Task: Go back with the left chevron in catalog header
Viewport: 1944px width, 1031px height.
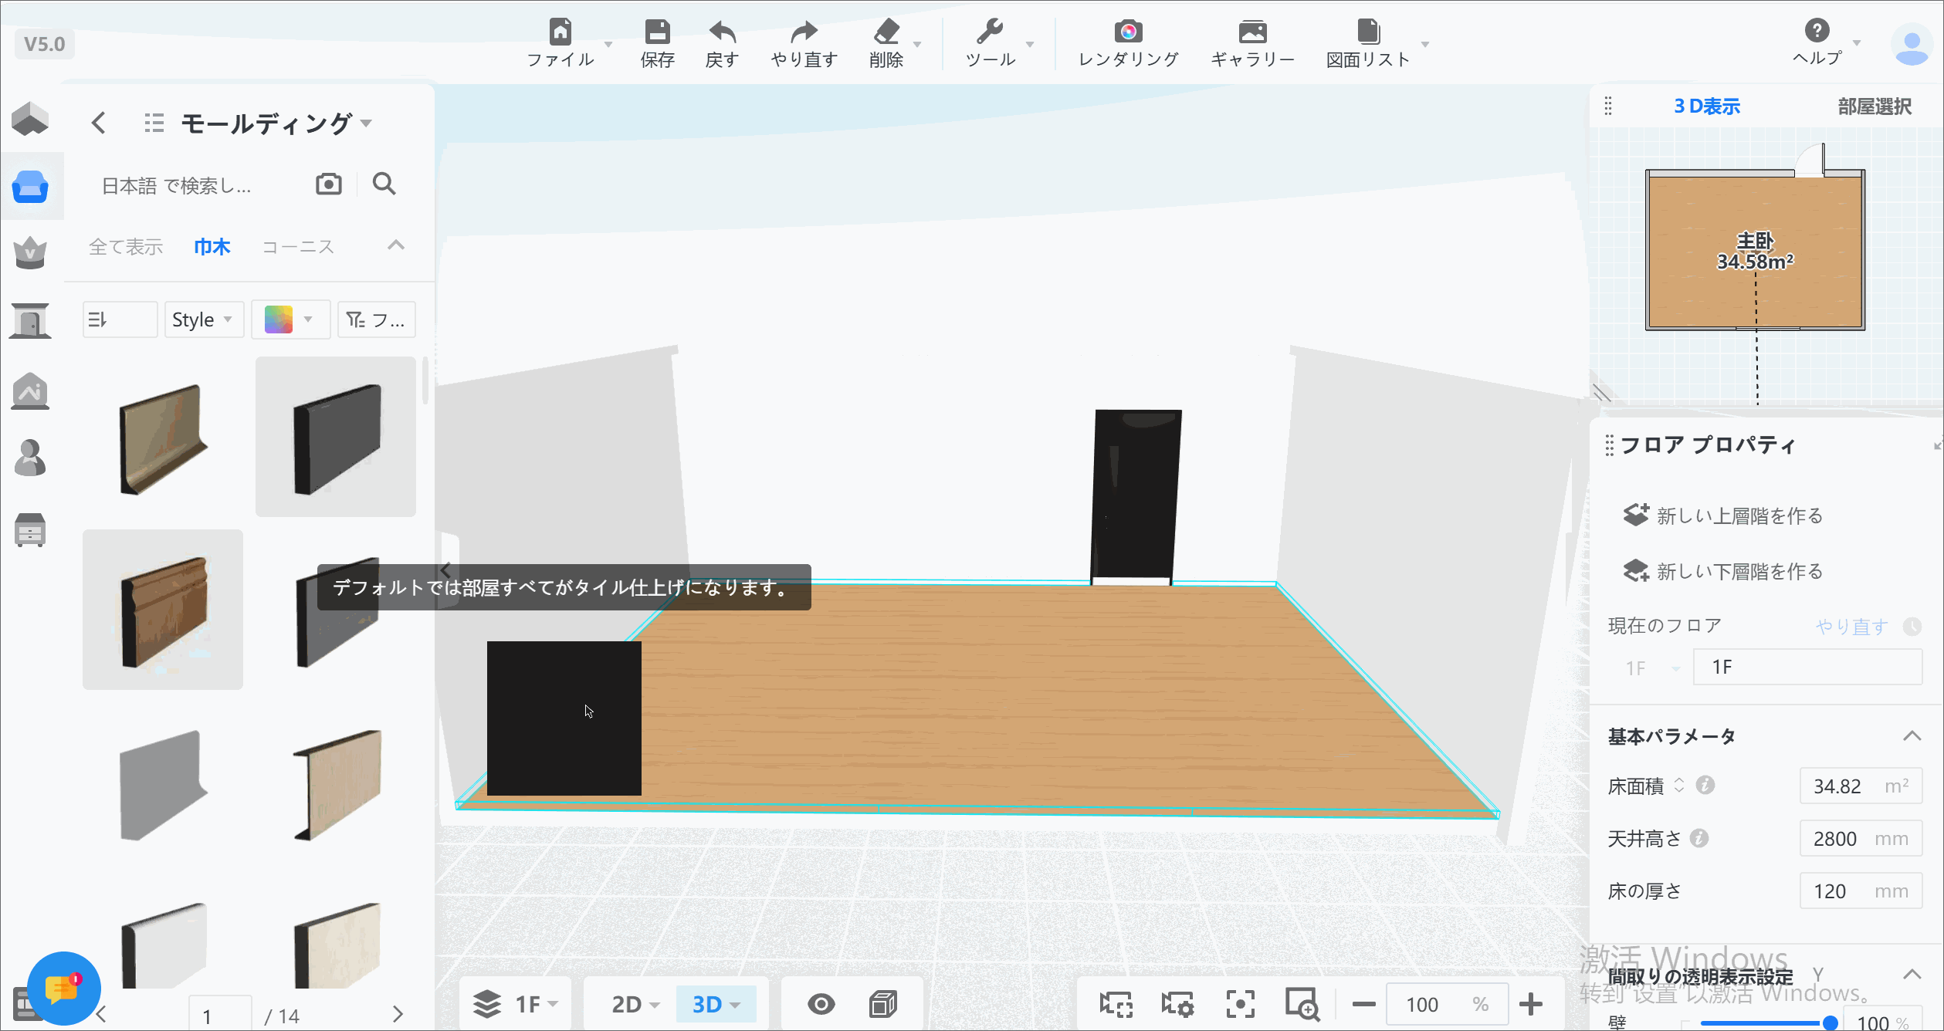Action: (x=98, y=123)
